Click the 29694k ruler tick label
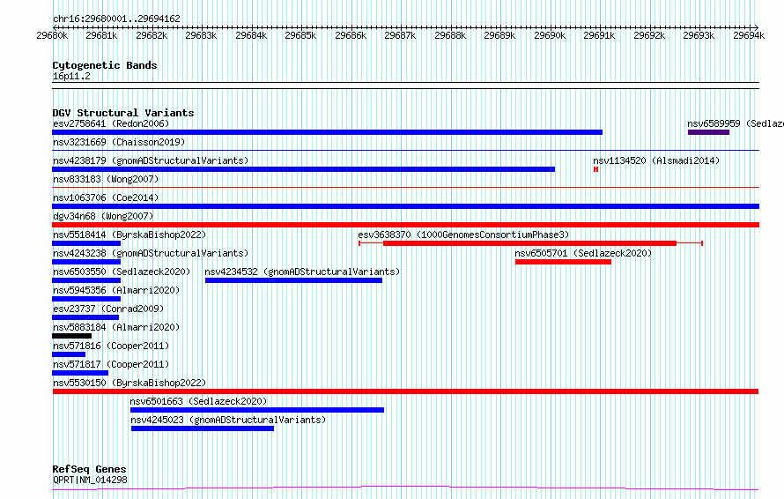This screenshot has height=499, width=784. (749, 35)
